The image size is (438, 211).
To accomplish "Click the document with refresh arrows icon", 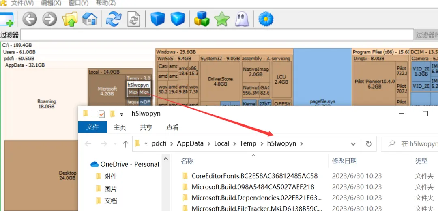I will pos(133,19).
